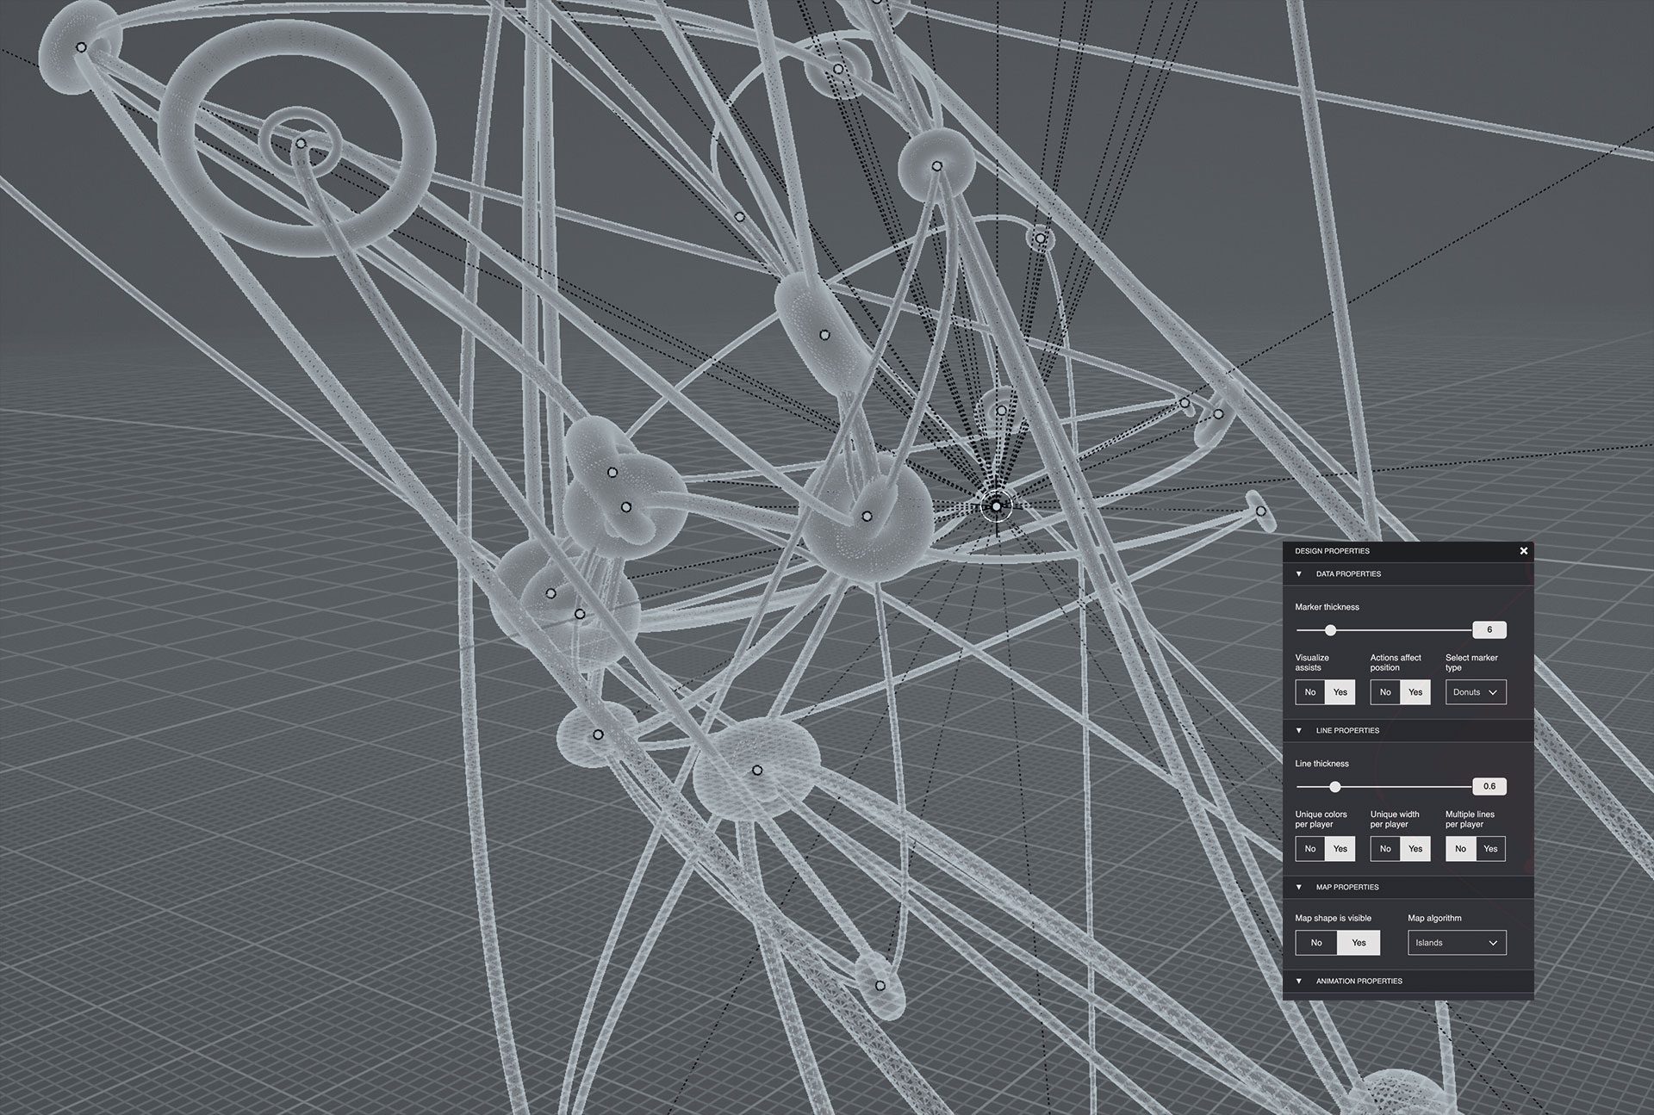This screenshot has width=1654, height=1115.
Task: Open the Select marker type dropdown
Action: click(1475, 692)
